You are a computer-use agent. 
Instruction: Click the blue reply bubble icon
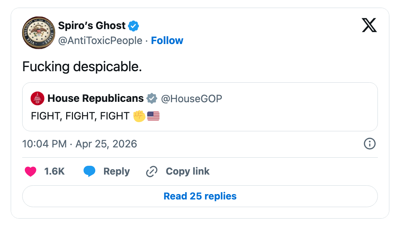(x=89, y=172)
